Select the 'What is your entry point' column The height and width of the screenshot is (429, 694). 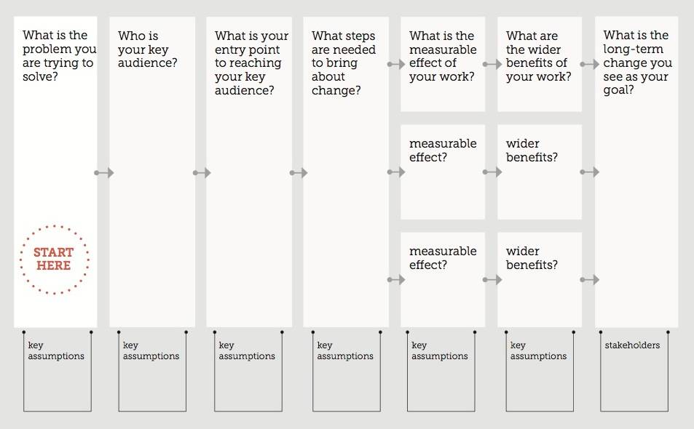click(249, 172)
